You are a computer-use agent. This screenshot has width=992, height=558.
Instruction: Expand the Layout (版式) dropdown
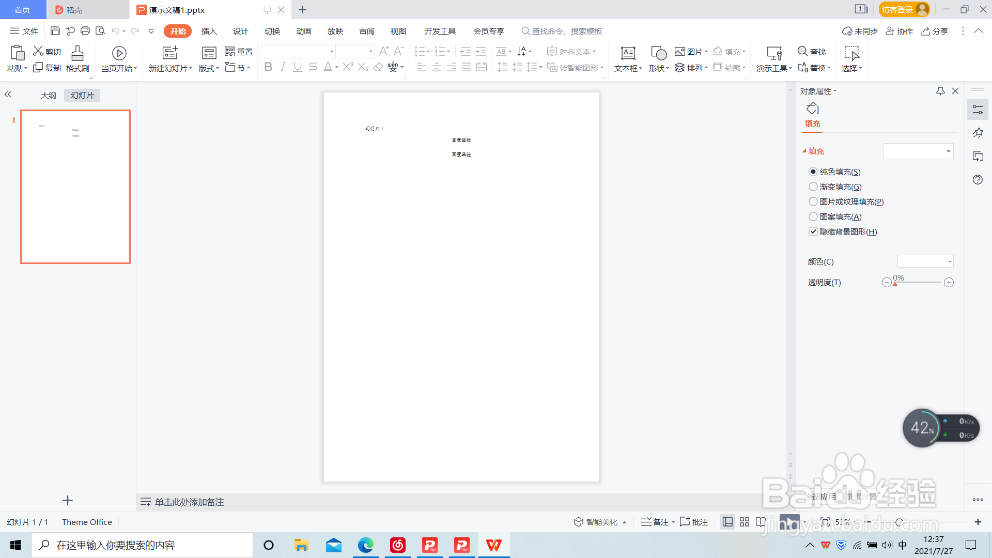[209, 68]
